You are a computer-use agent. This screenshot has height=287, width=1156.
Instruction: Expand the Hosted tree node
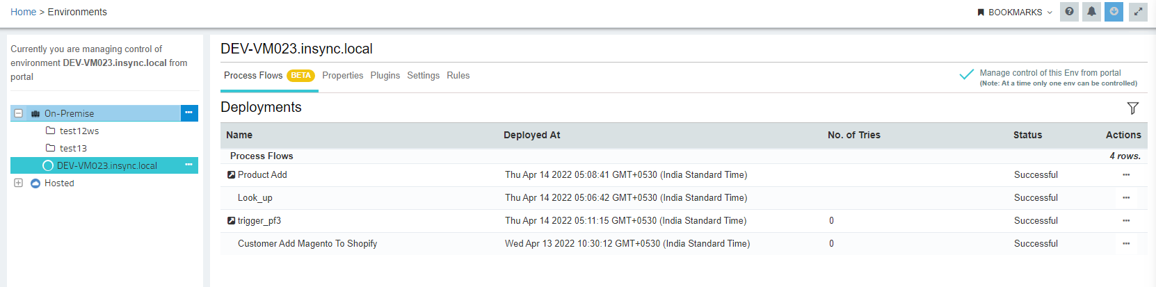[19, 183]
